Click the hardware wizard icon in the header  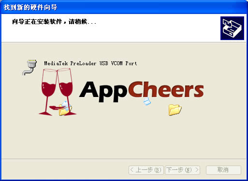pyautogui.click(x=232, y=28)
